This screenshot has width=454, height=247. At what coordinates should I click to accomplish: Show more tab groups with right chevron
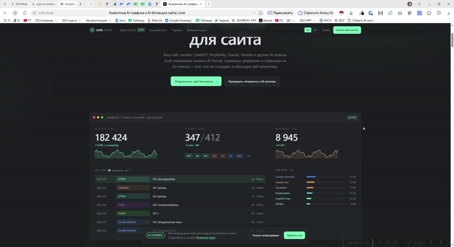click(84, 4)
